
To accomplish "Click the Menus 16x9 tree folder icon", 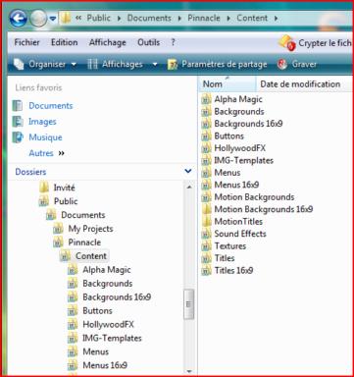I will pos(73,365).
